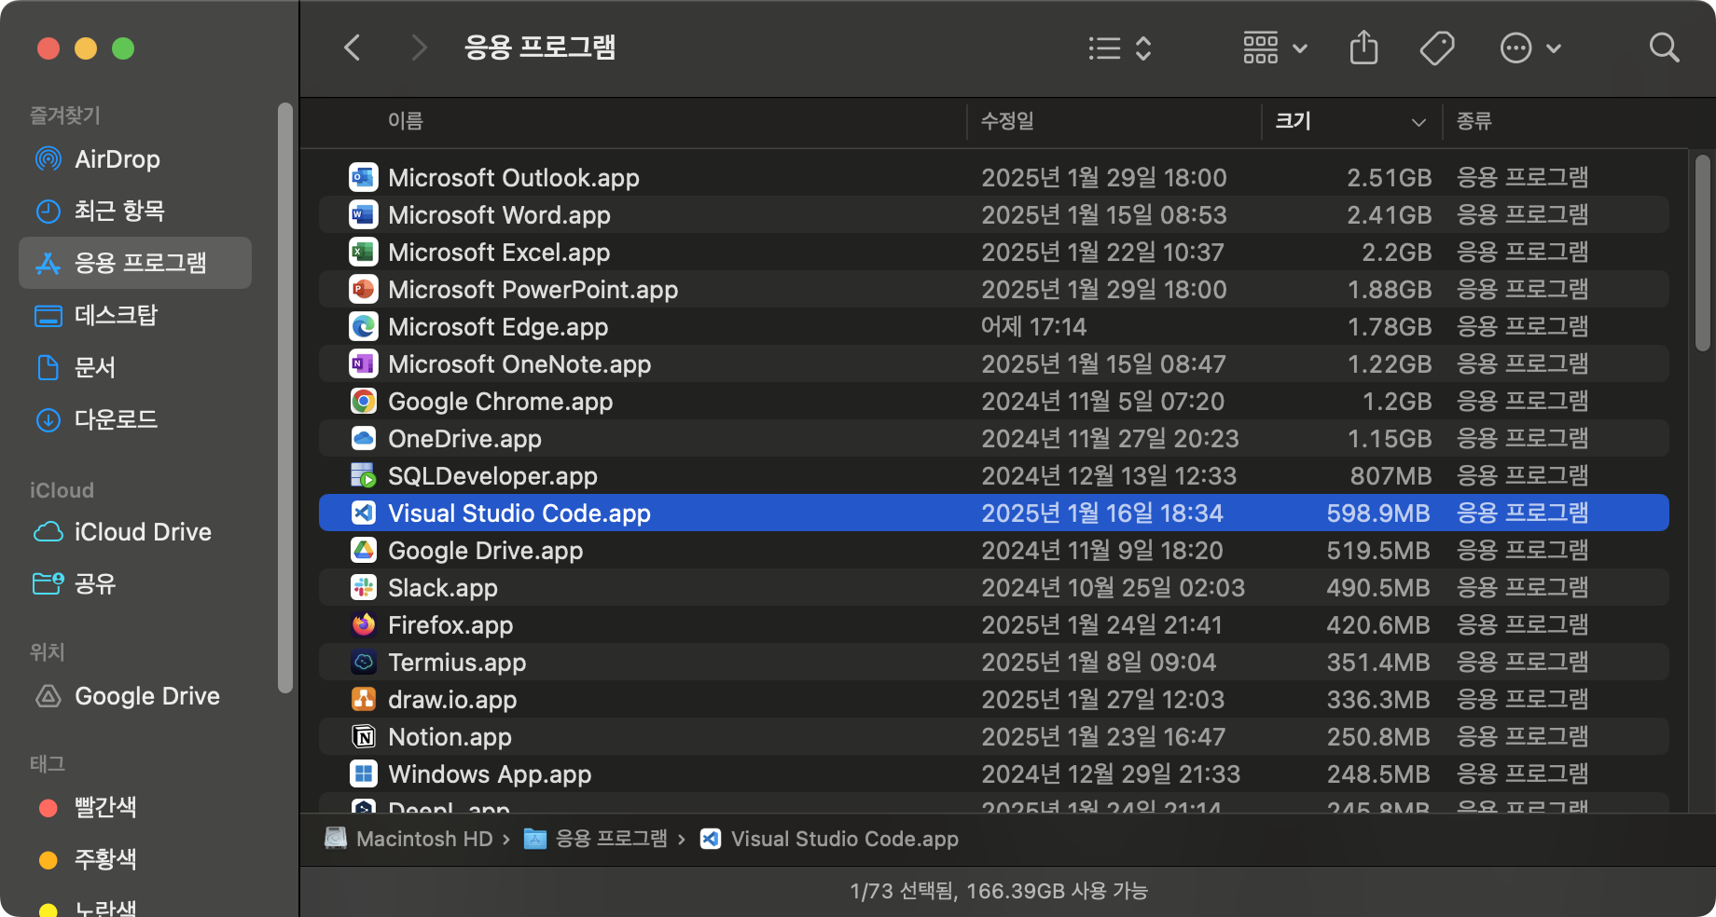Click the Firefox app icon
Viewport: 1716px width, 917px height.
pos(364,624)
